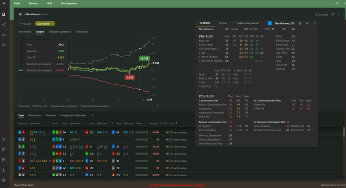The width and height of the screenshot is (346, 188).
Task: Click the + Фильтр button
Action: click(25, 24)
